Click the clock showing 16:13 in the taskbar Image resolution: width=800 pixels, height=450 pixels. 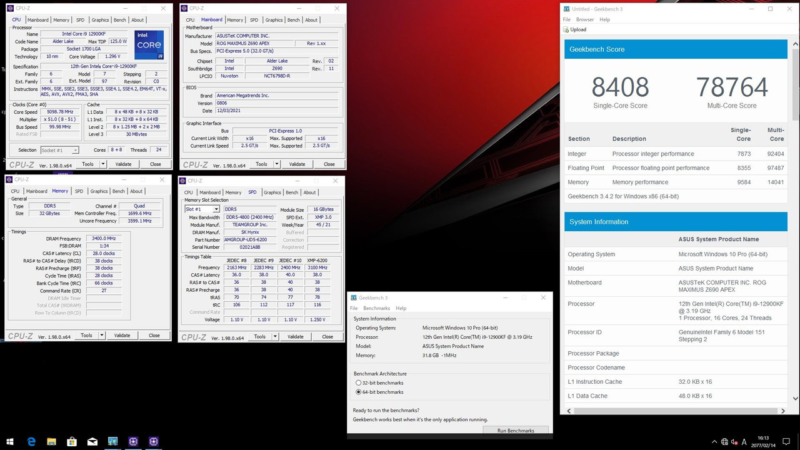click(x=762, y=438)
